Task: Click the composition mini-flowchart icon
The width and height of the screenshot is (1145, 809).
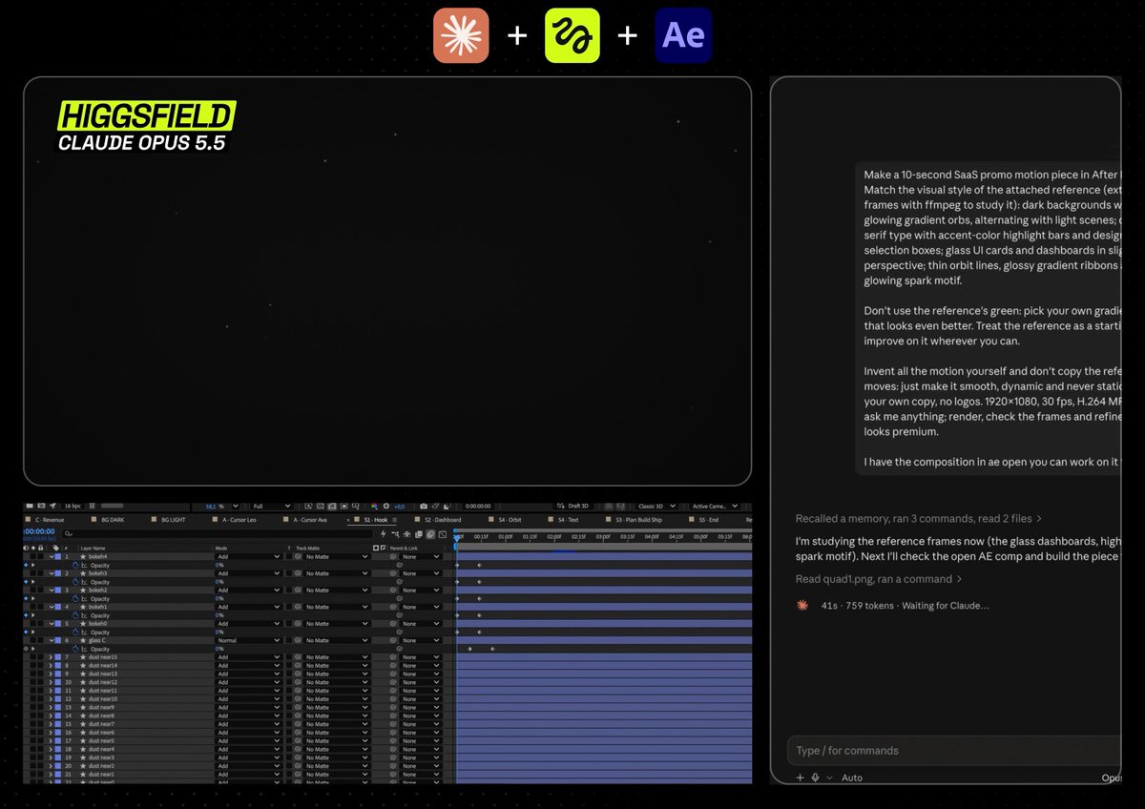Action: tap(395, 534)
